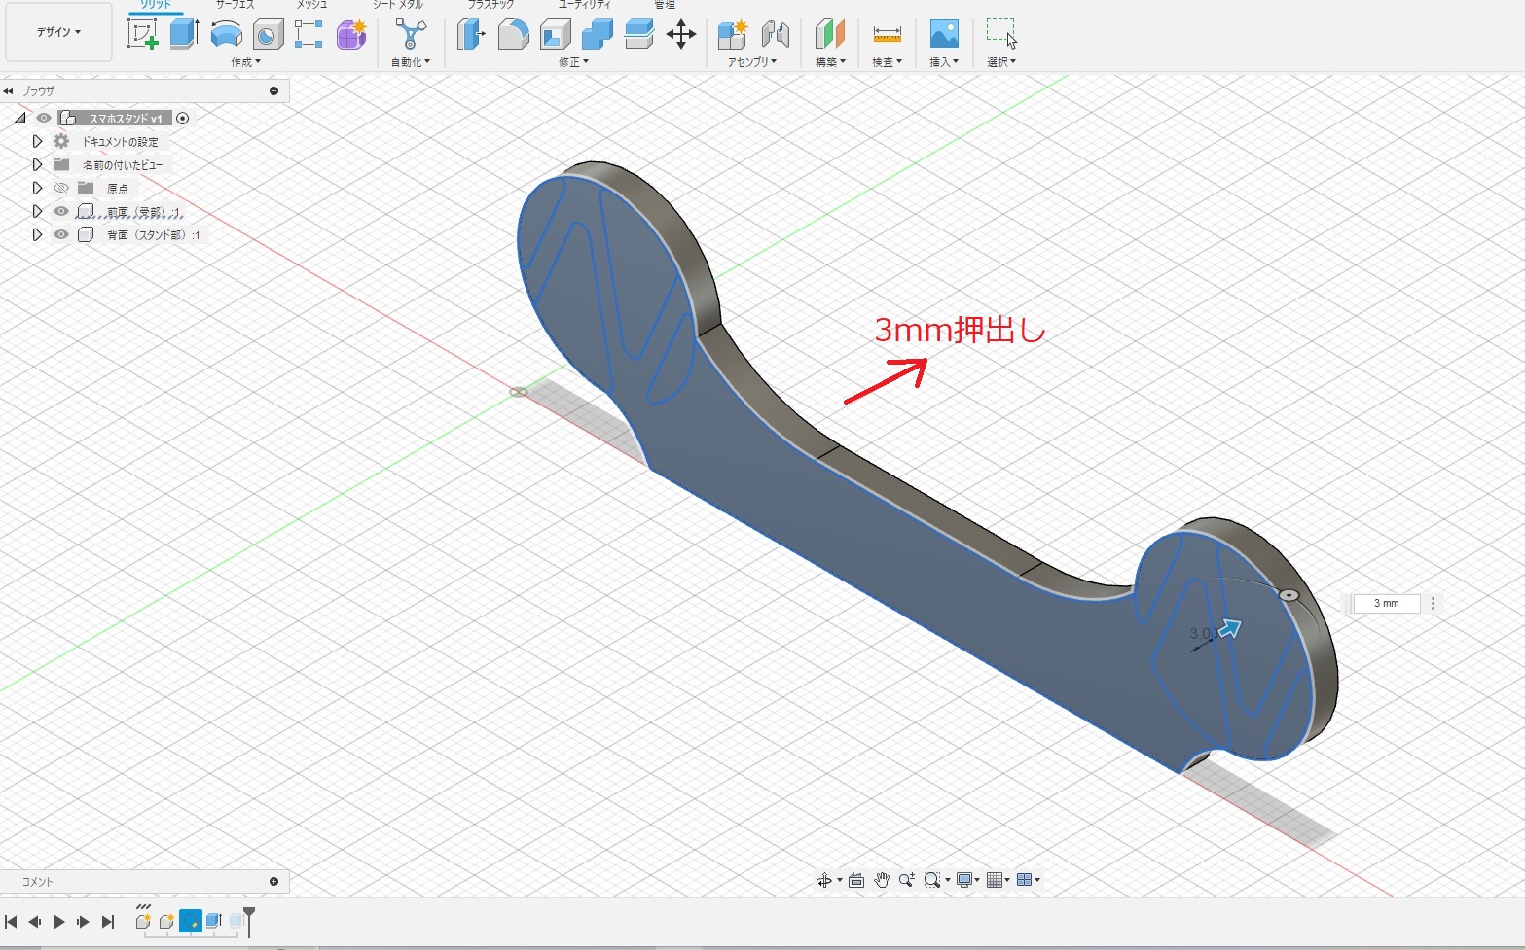Hide the 背面（スタンド部）component
Screen dimensions: 1525x950
coord(61,234)
